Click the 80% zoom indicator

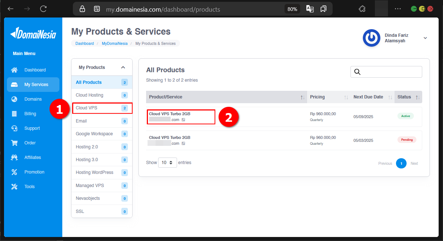[292, 9]
